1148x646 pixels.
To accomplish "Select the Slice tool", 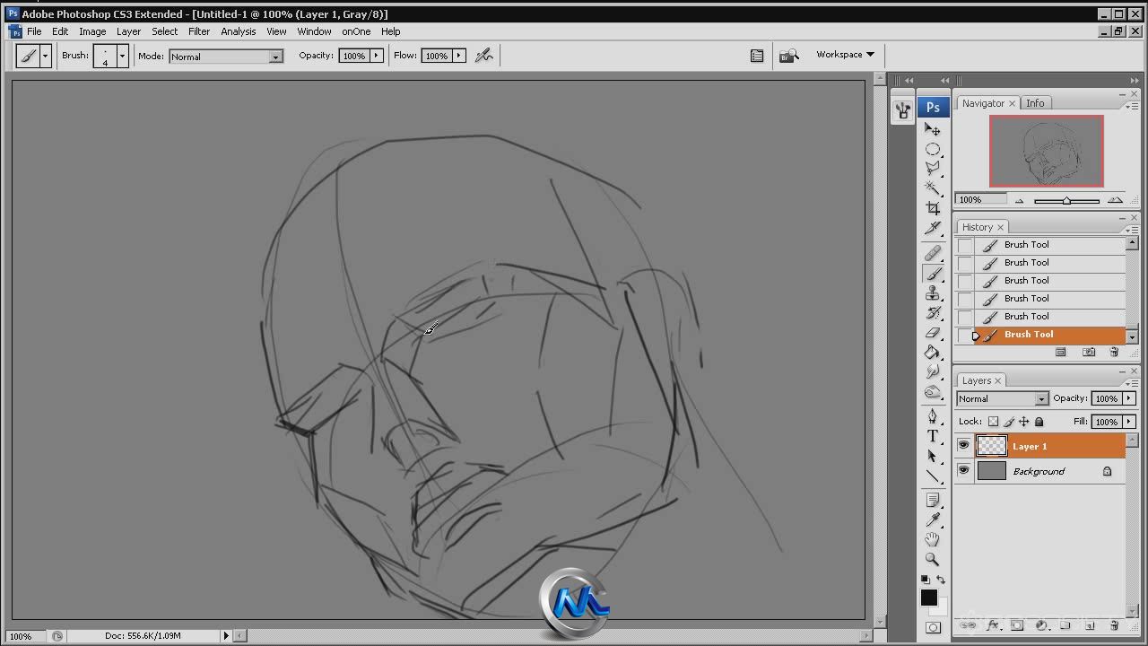I will (933, 228).
